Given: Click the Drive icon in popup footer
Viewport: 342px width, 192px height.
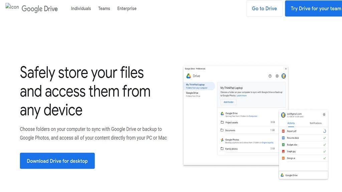Looking at the screenshot, I should coord(282,175).
